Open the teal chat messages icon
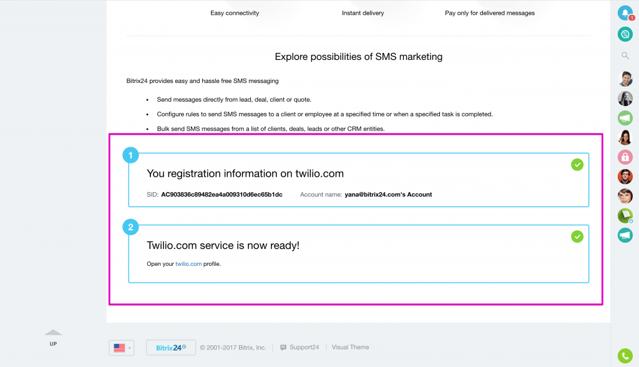Image resolution: width=639 pixels, height=367 pixels. coord(625,34)
